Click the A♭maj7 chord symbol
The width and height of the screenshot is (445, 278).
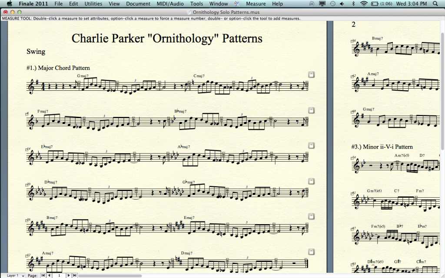click(184, 147)
